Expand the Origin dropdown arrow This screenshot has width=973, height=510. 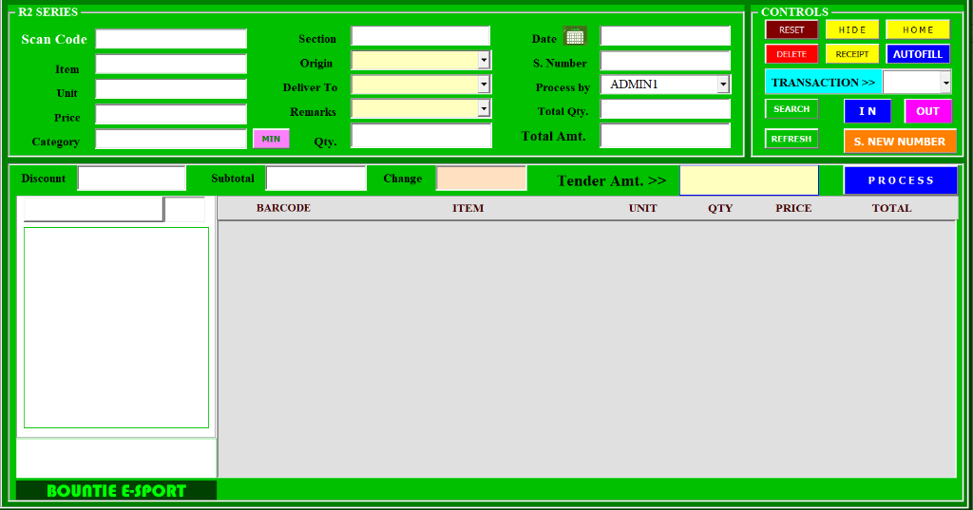[x=484, y=60]
